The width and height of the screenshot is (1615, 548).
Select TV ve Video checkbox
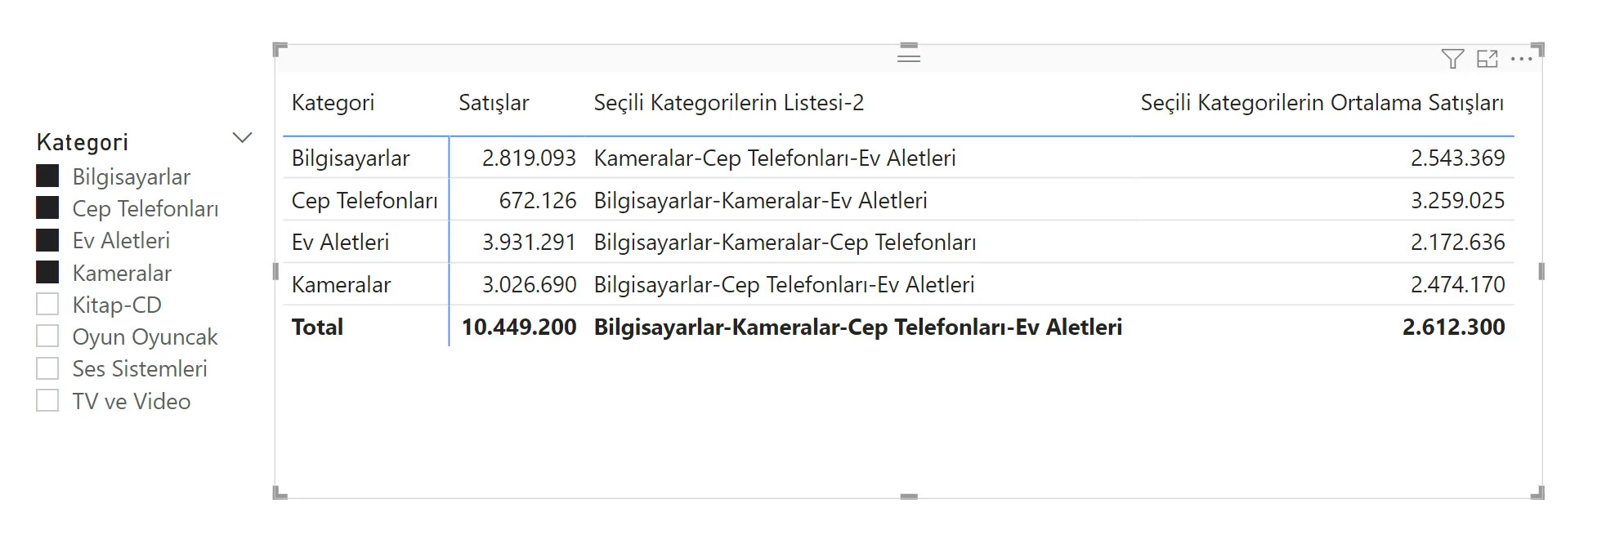[47, 401]
